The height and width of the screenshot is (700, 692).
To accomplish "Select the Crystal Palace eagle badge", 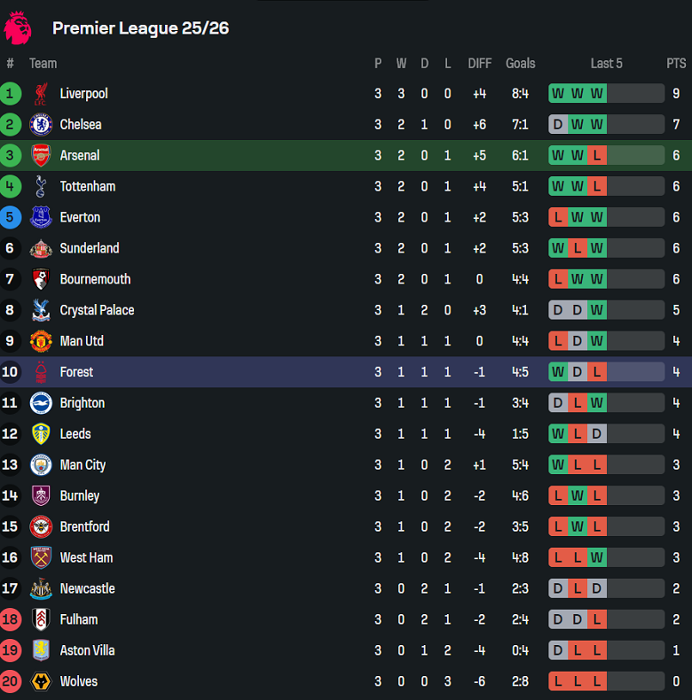I will click(x=41, y=310).
